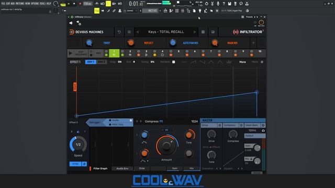Viewport: 335px width, 188px height.
Task: Click the MAIN MIX macro knob
Action: [215, 43]
